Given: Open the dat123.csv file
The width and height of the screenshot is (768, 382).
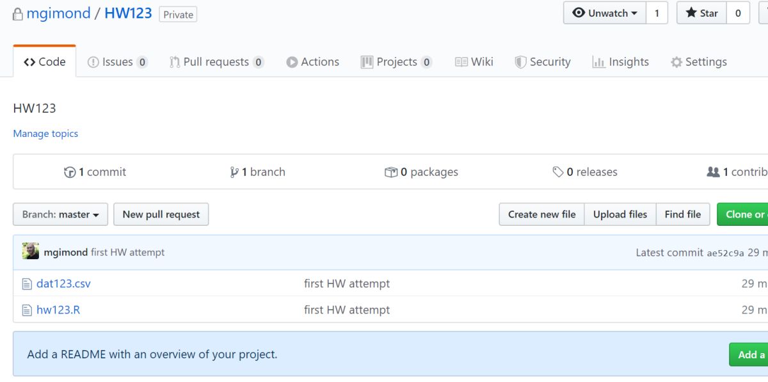Looking at the screenshot, I should (63, 283).
